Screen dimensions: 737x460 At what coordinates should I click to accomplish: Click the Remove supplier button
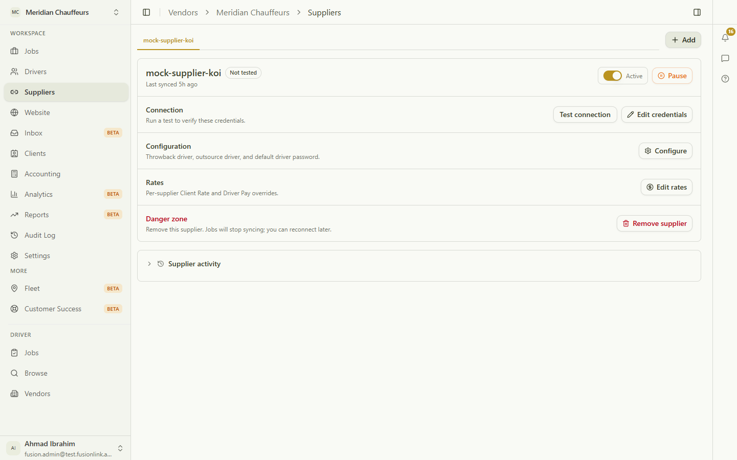tap(655, 223)
